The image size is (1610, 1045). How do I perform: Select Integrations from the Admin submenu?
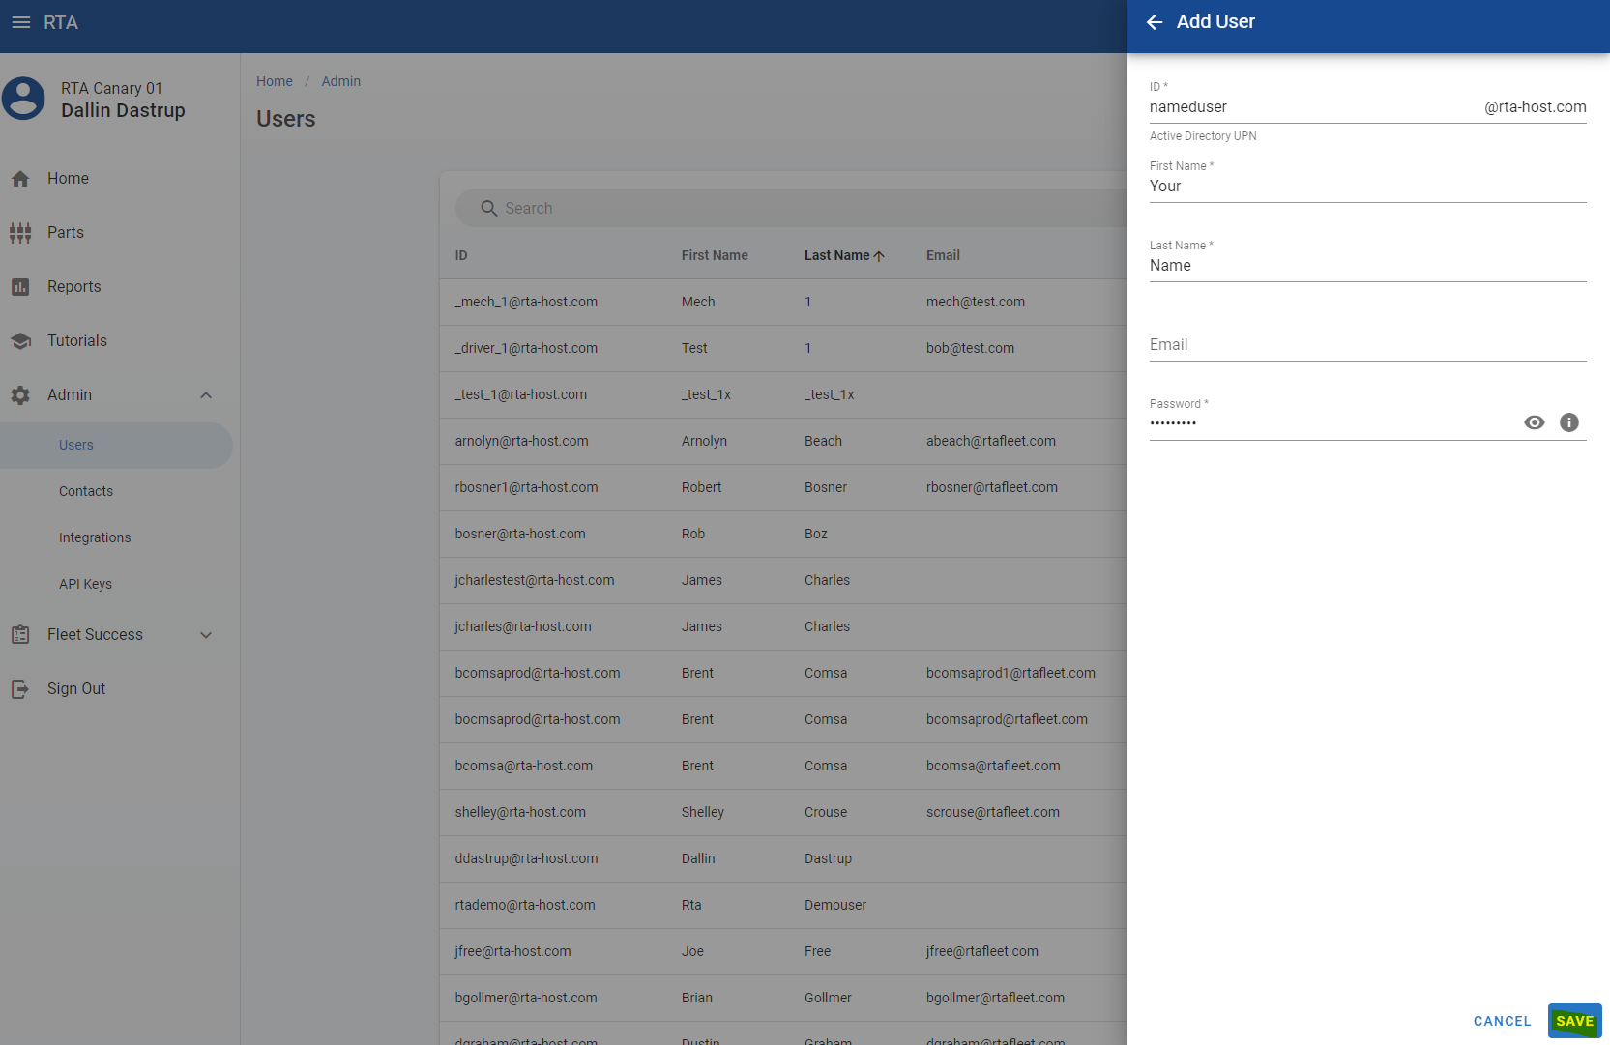click(95, 537)
